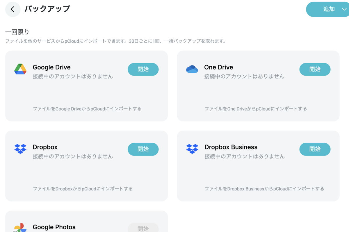Screen dimensions: 349x232
Task: Click the Dropbox logo icon
Action: [x=20, y=149]
